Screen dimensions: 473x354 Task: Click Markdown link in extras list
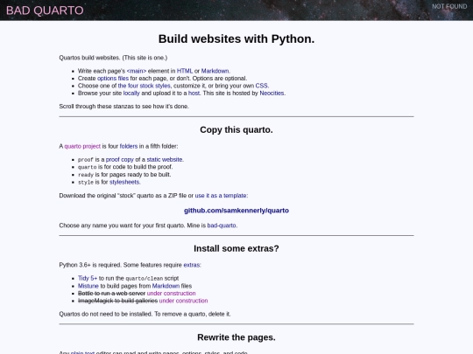pyautogui.click(x=166, y=286)
